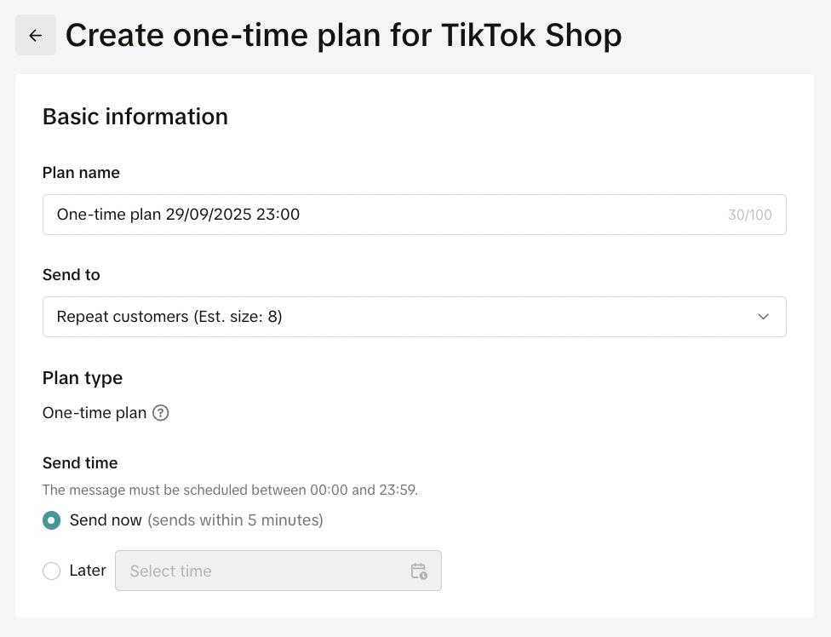Click the help icon beside One-time plan
831x637 pixels.
click(x=161, y=413)
